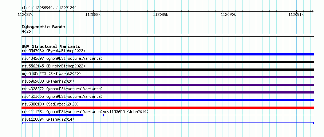Viewport: 324px width, 137px height.
Task: Select the 4q25 cytogenetic band label
Action: [26, 31]
